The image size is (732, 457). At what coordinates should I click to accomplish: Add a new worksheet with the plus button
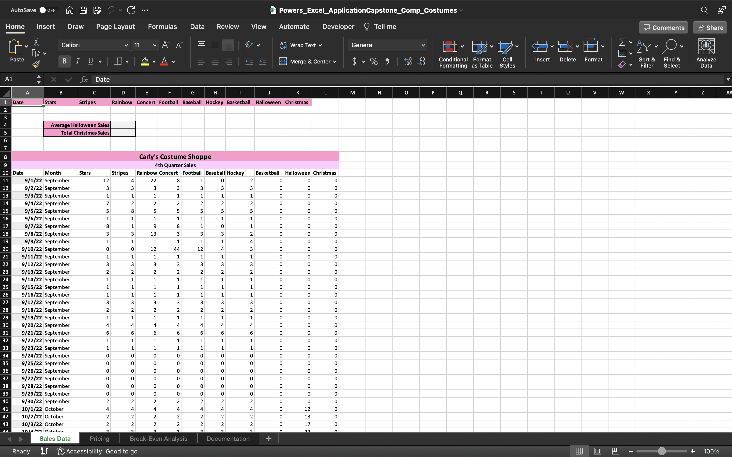[x=269, y=438]
